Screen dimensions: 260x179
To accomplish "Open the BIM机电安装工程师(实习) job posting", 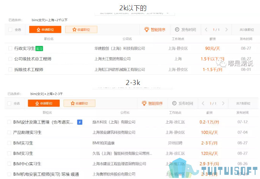I will 46,174.
